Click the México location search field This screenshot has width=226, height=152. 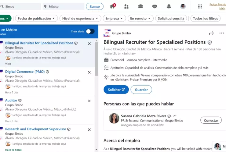64,6
